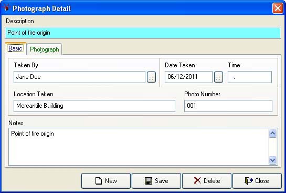Open the Taken By lookup ellipsis button
The height and width of the screenshot is (193, 286).
tap(151, 77)
